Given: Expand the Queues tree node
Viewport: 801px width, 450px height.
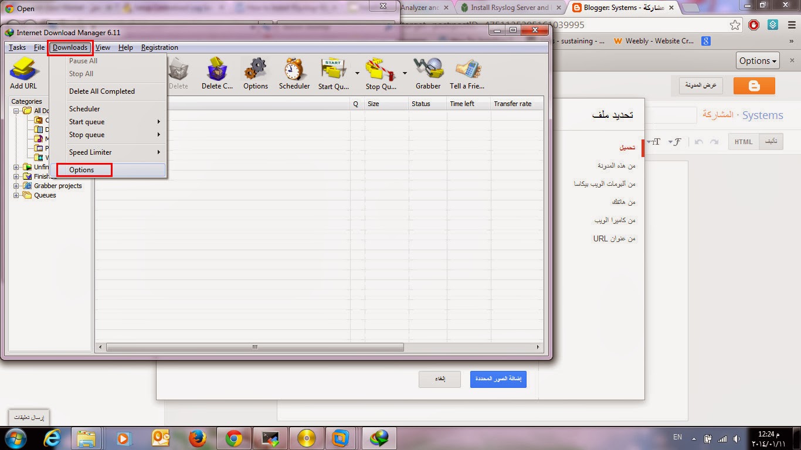Looking at the screenshot, I should click(x=16, y=195).
